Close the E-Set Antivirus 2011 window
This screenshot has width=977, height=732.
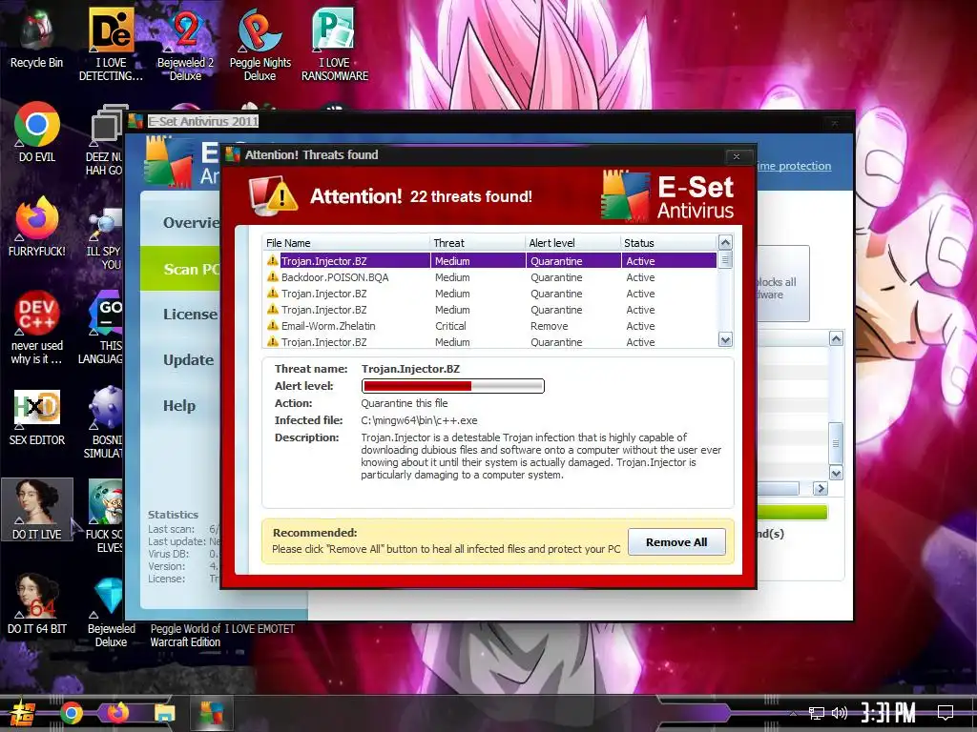tap(834, 123)
